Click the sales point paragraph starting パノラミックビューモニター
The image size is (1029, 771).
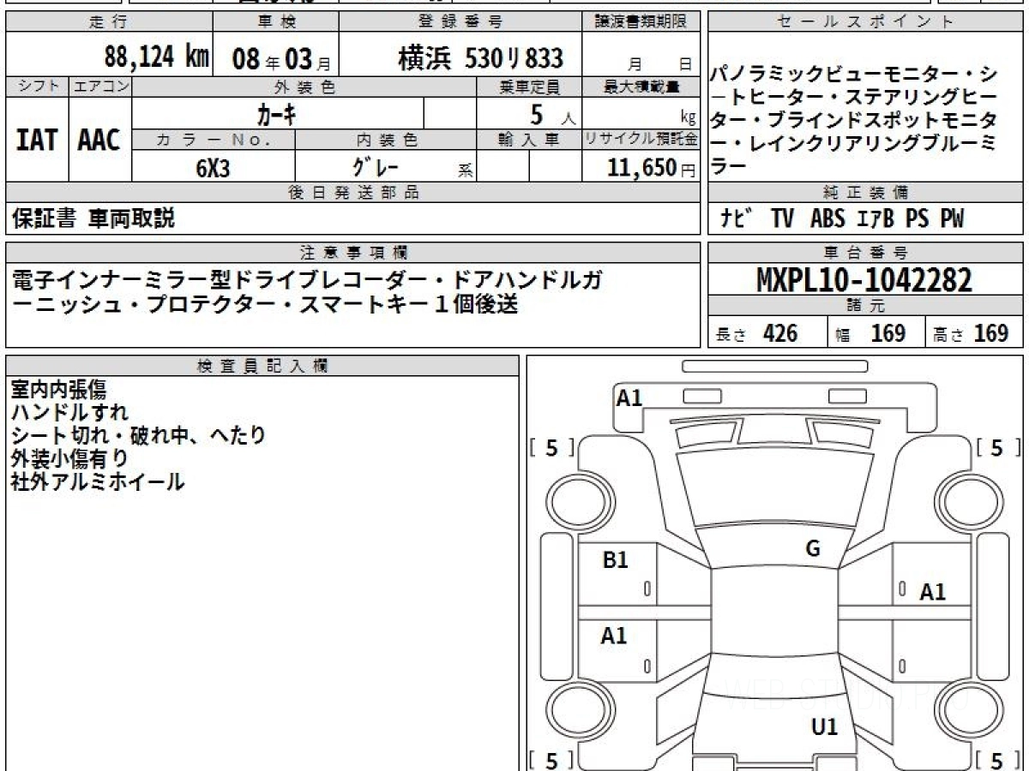[855, 120]
